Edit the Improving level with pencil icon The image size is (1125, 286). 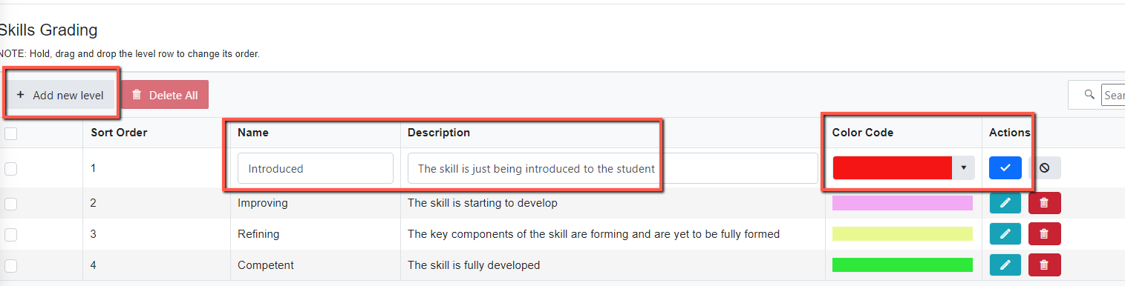click(1005, 203)
